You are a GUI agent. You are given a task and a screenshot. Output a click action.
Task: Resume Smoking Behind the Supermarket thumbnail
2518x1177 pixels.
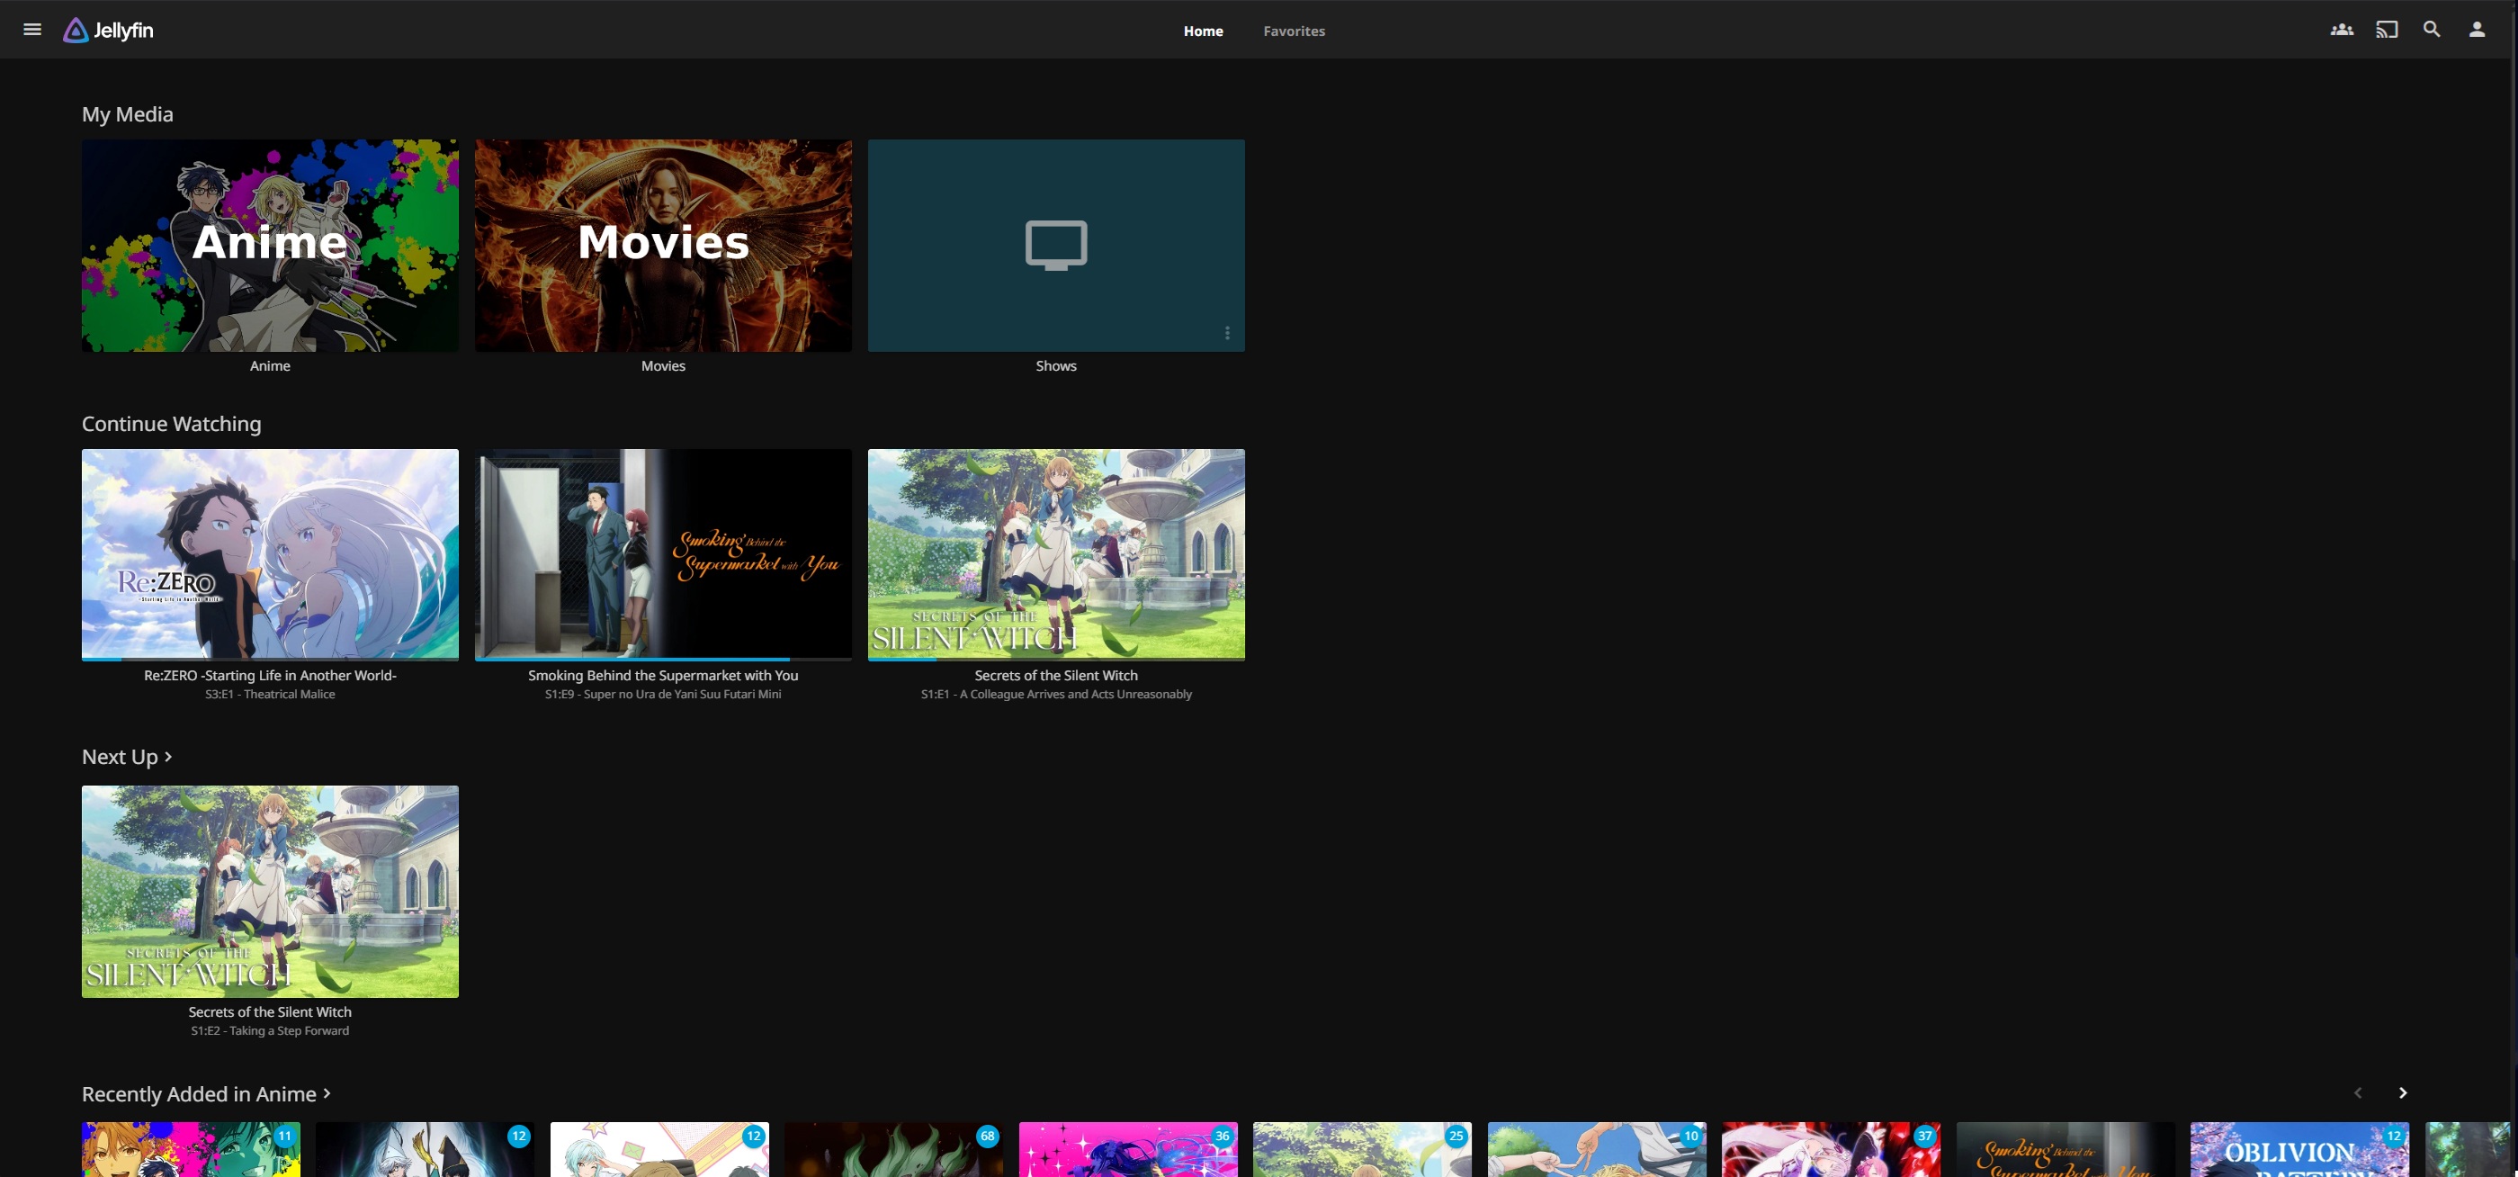point(663,554)
